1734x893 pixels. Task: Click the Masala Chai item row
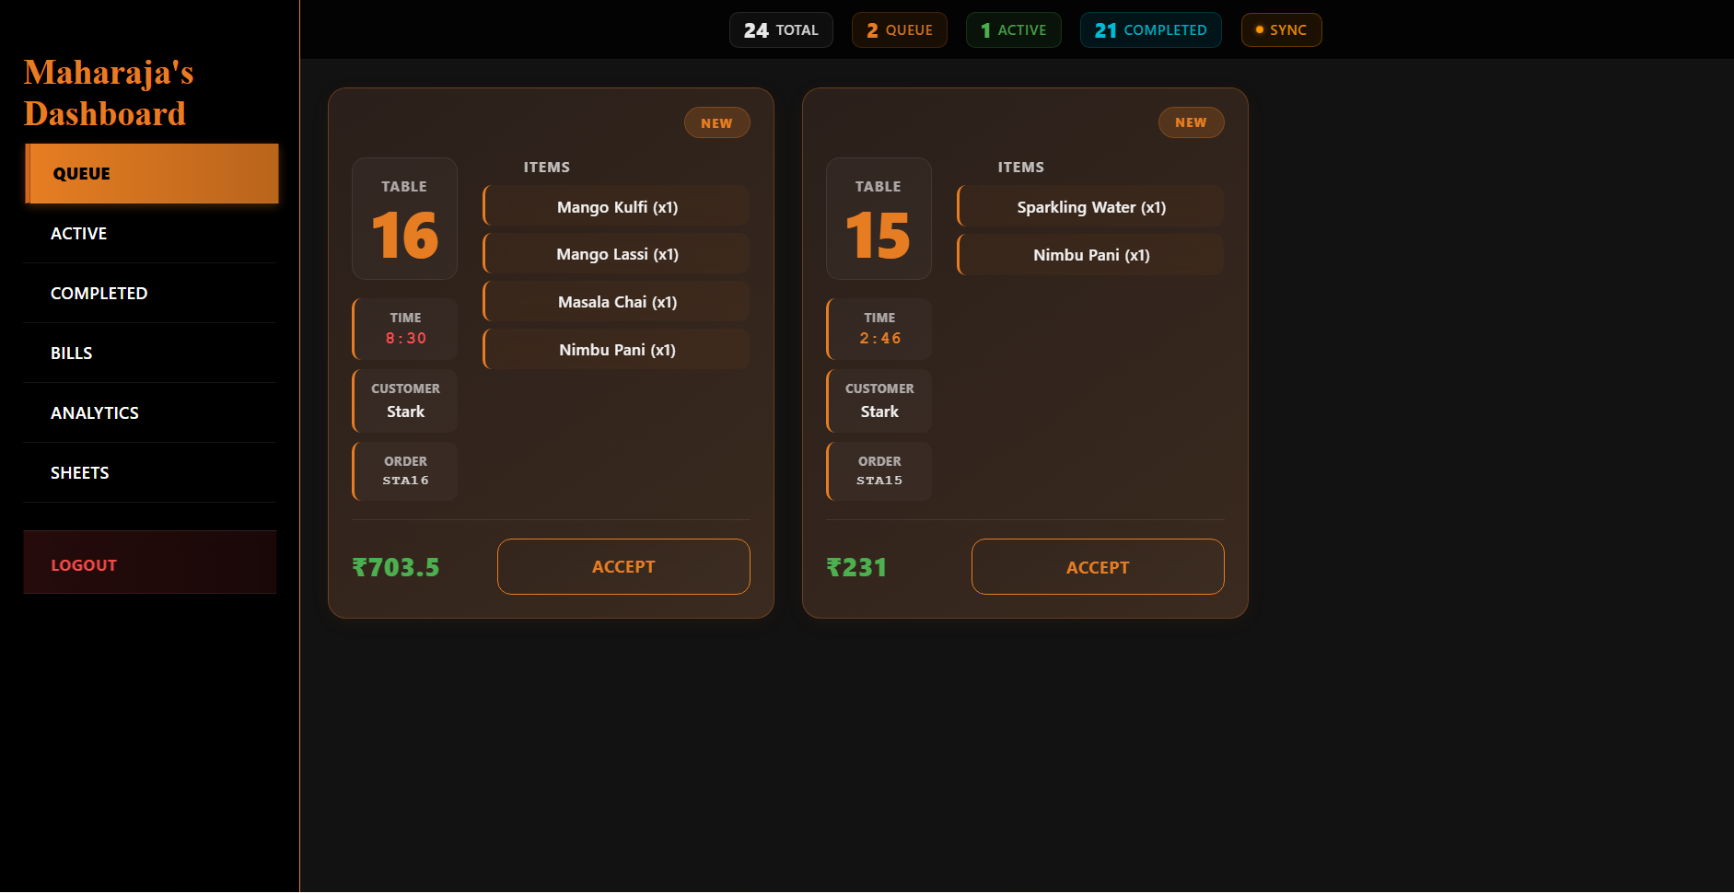[x=617, y=302]
